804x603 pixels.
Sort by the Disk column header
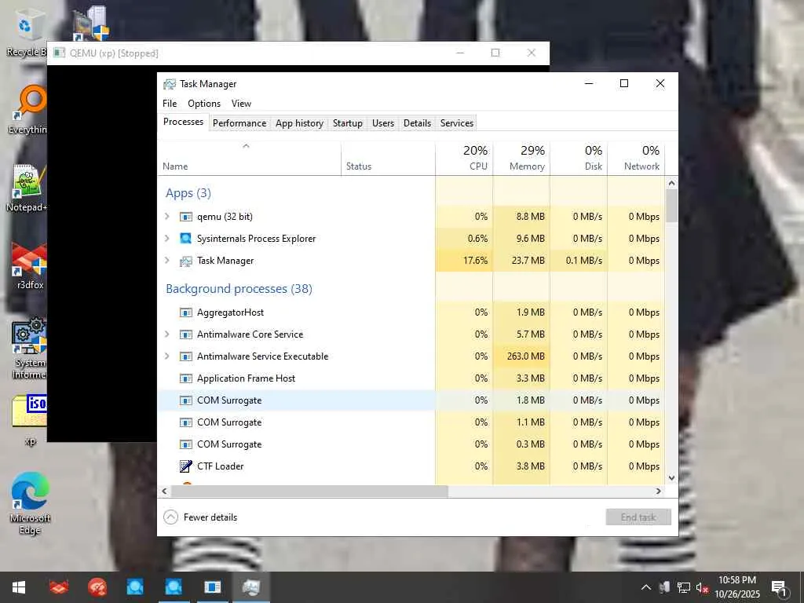(x=579, y=159)
